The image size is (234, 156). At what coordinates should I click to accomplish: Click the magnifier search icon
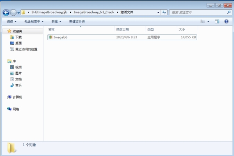pyautogui.click(x=229, y=13)
